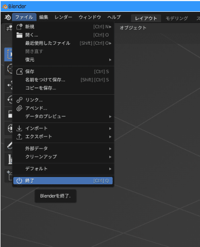Open the データのプレビュー submenu

click(x=63, y=116)
